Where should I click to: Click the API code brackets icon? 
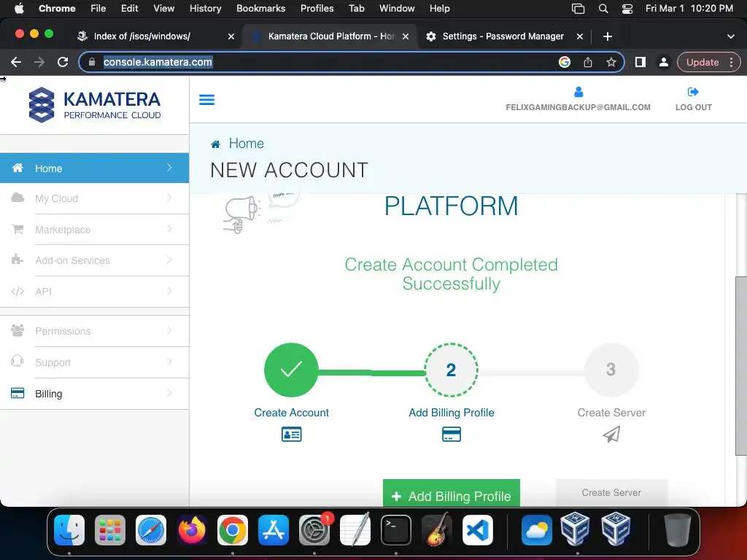[18, 292]
